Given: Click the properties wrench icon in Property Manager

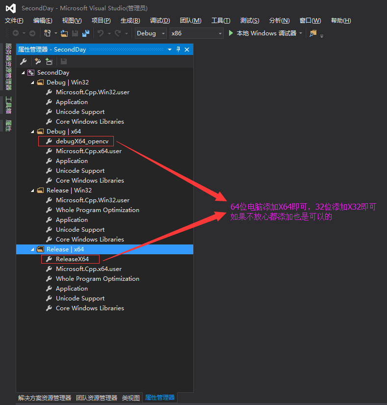Looking at the screenshot, I should coord(24,61).
